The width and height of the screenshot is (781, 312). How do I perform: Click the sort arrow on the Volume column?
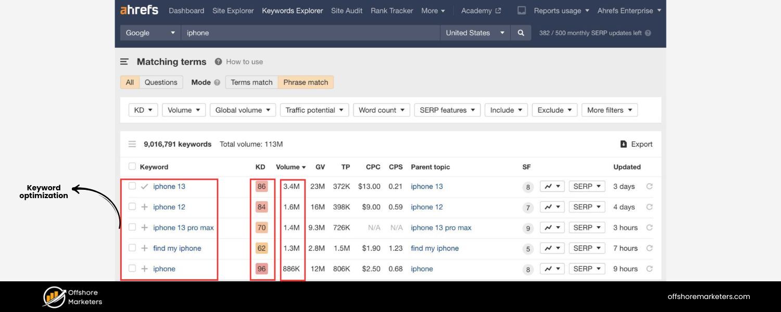303,167
